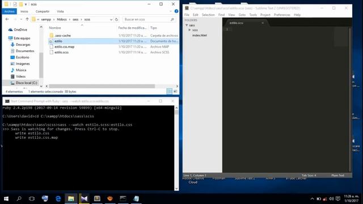This screenshot has height=204, width=363.
Task: Change Plain Text syntax in status bar
Action: pos(338,175)
